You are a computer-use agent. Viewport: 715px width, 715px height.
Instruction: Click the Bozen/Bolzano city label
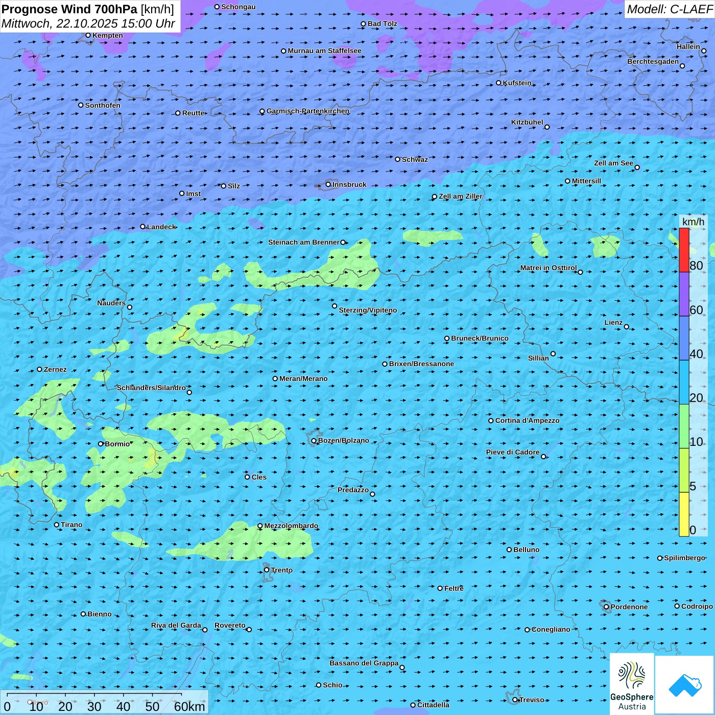point(343,440)
